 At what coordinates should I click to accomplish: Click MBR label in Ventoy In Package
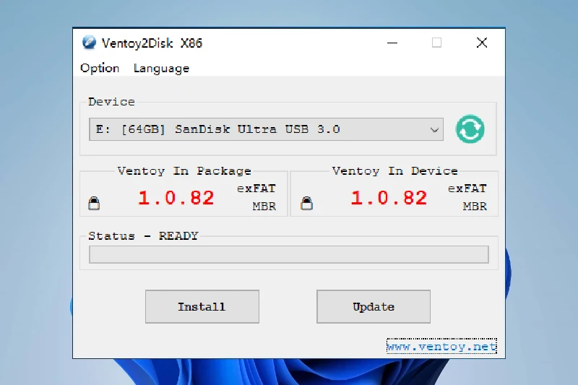coord(264,207)
